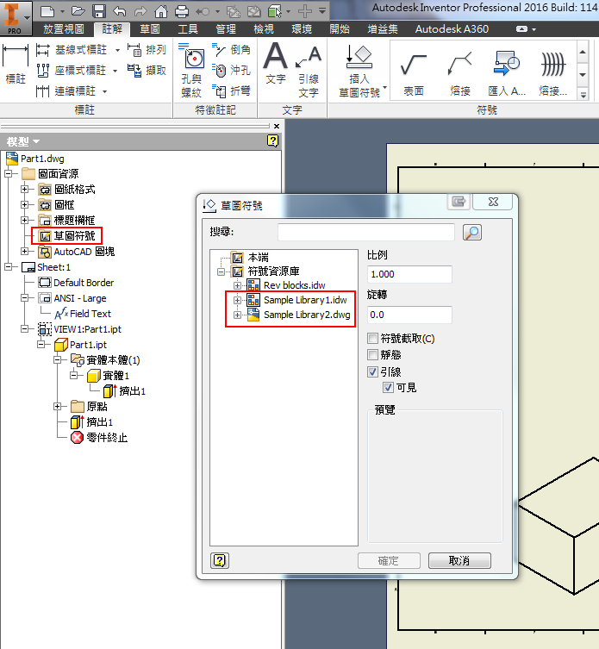Select the 引線文字 leader text tool
599x649 pixels.
(x=309, y=72)
